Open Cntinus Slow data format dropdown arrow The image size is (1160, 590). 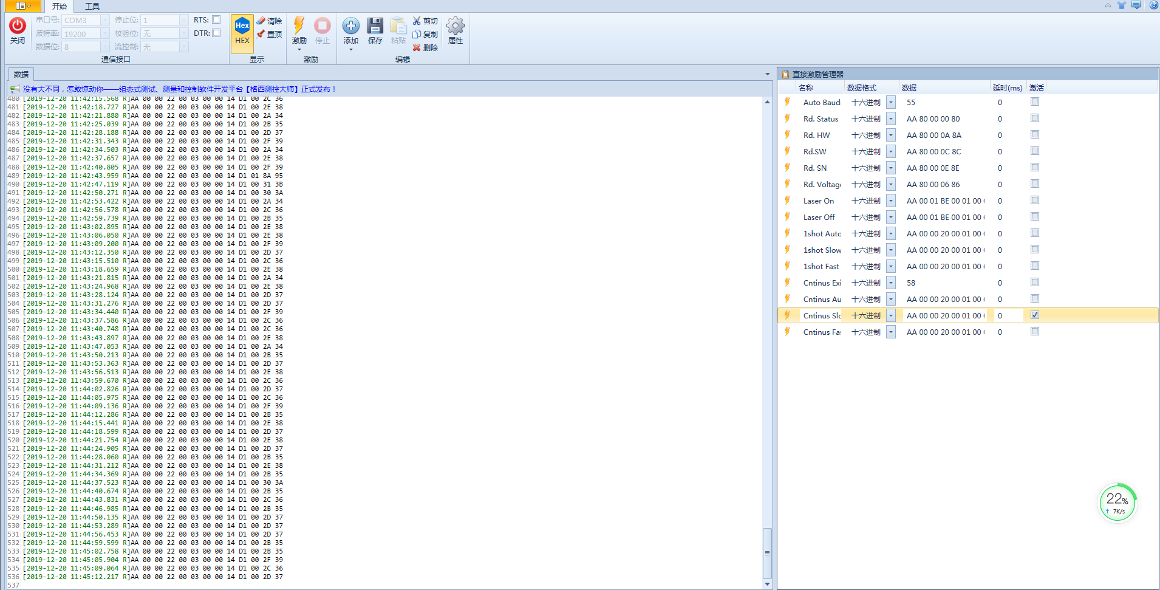(x=891, y=315)
